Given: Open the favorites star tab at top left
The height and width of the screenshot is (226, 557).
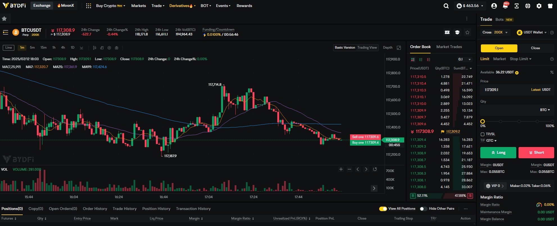Looking at the screenshot, I should pyautogui.click(x=4, y=19).
